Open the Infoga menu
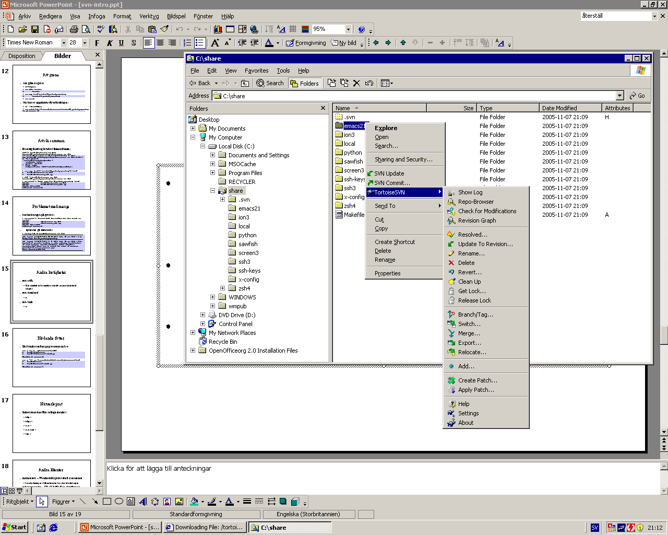Screen dimensions: 668x535 (x=97, y=16)
